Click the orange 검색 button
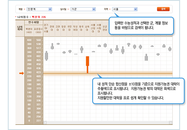This screenshot has height=130, width=187. click(x=163, y=9)
